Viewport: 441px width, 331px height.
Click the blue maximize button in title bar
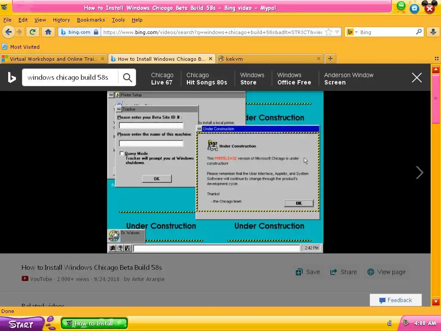(414, 9)
